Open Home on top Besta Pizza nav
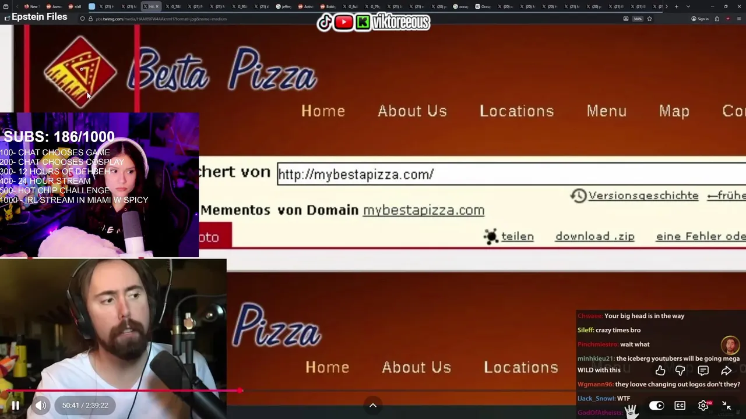The width and height of the screenshot is (746, 419). 323,111
